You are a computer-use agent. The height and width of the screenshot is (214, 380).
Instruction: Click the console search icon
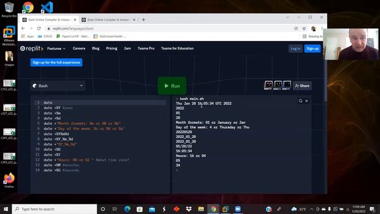coord(300,101)
